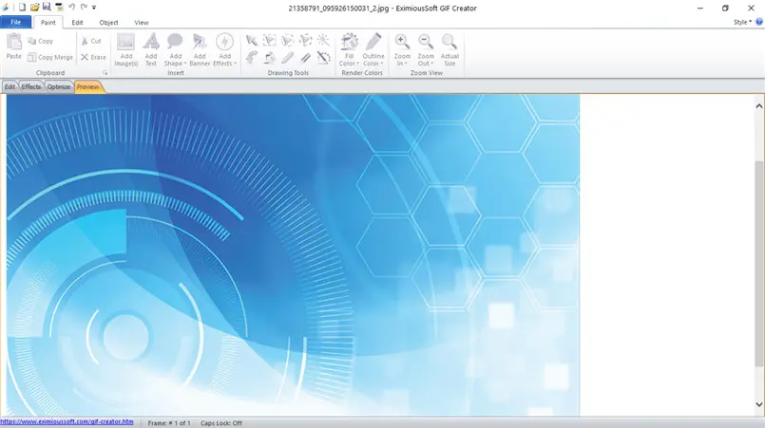Select the rectangular selection drawing tool
This screenshot has width=765, height=428.
[269, 41]
